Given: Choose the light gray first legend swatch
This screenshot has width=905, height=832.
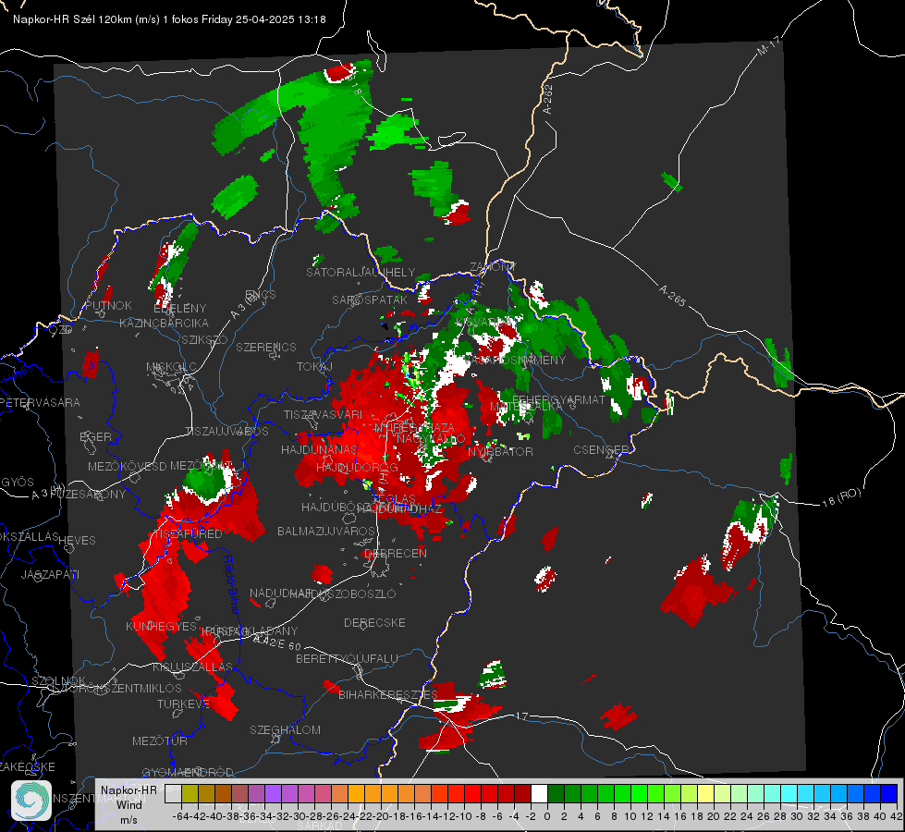Looking at the screenshot, I should tap(173, 794).
